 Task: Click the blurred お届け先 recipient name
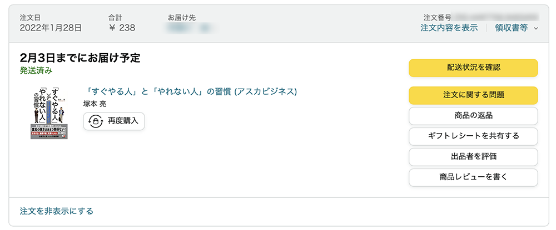pyautogui.click(x=190, y=28)
